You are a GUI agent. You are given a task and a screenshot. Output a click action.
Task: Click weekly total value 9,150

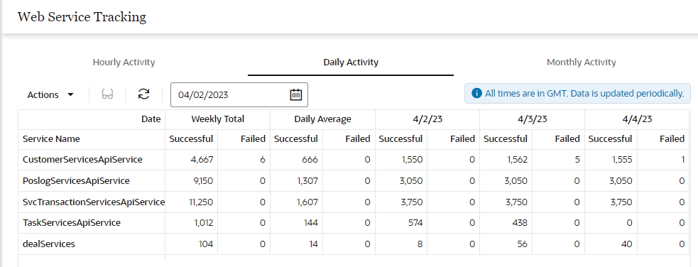pos(203,180)
